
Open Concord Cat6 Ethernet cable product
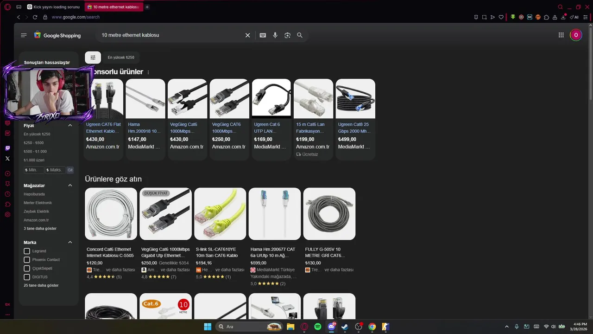111,234
